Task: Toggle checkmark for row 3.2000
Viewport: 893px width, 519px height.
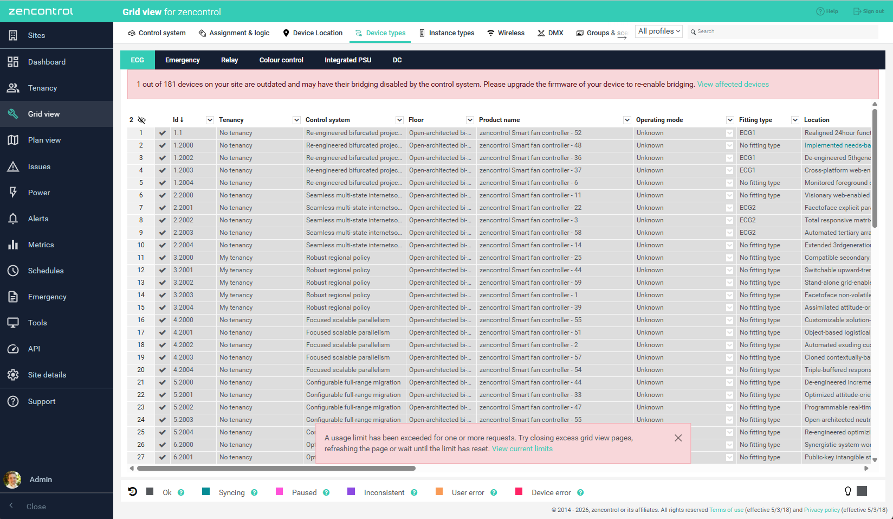Action: pyautogui.click(x=163, y=258)
